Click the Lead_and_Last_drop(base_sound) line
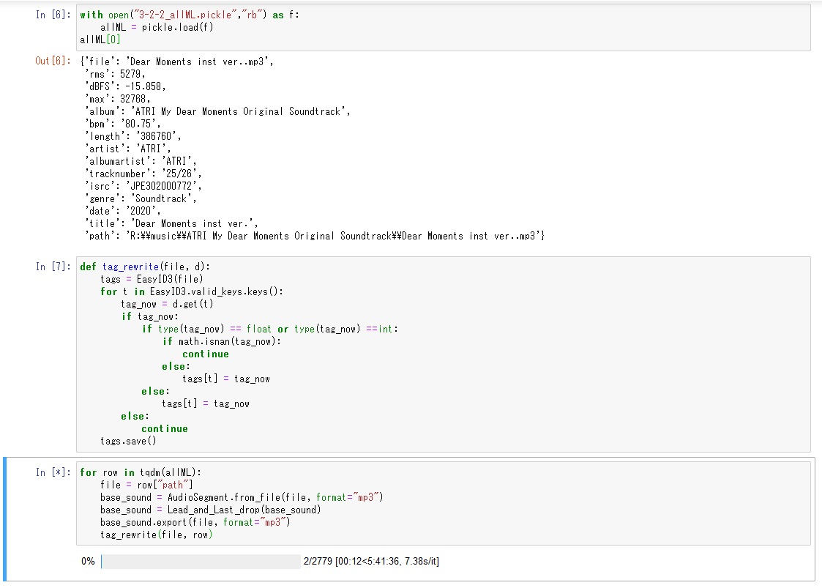The height and width of the screenshot is (588, 822). (x=211, y=510)
